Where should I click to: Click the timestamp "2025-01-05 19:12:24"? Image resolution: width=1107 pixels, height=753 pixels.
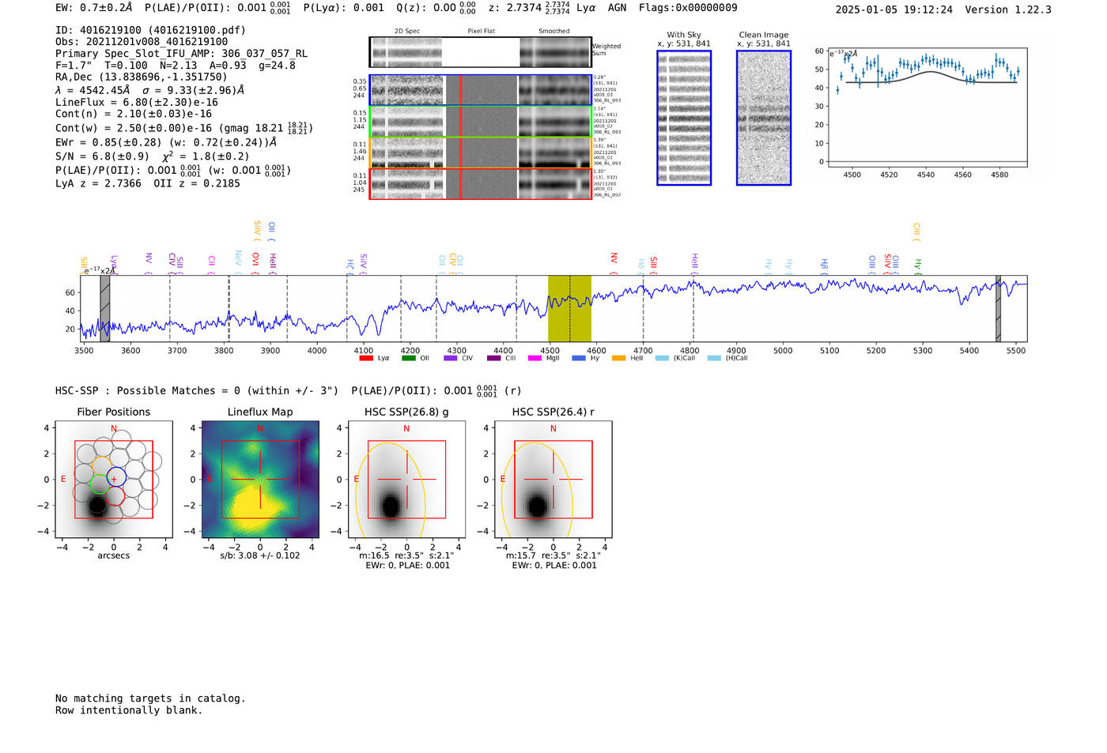coord(894,9)
